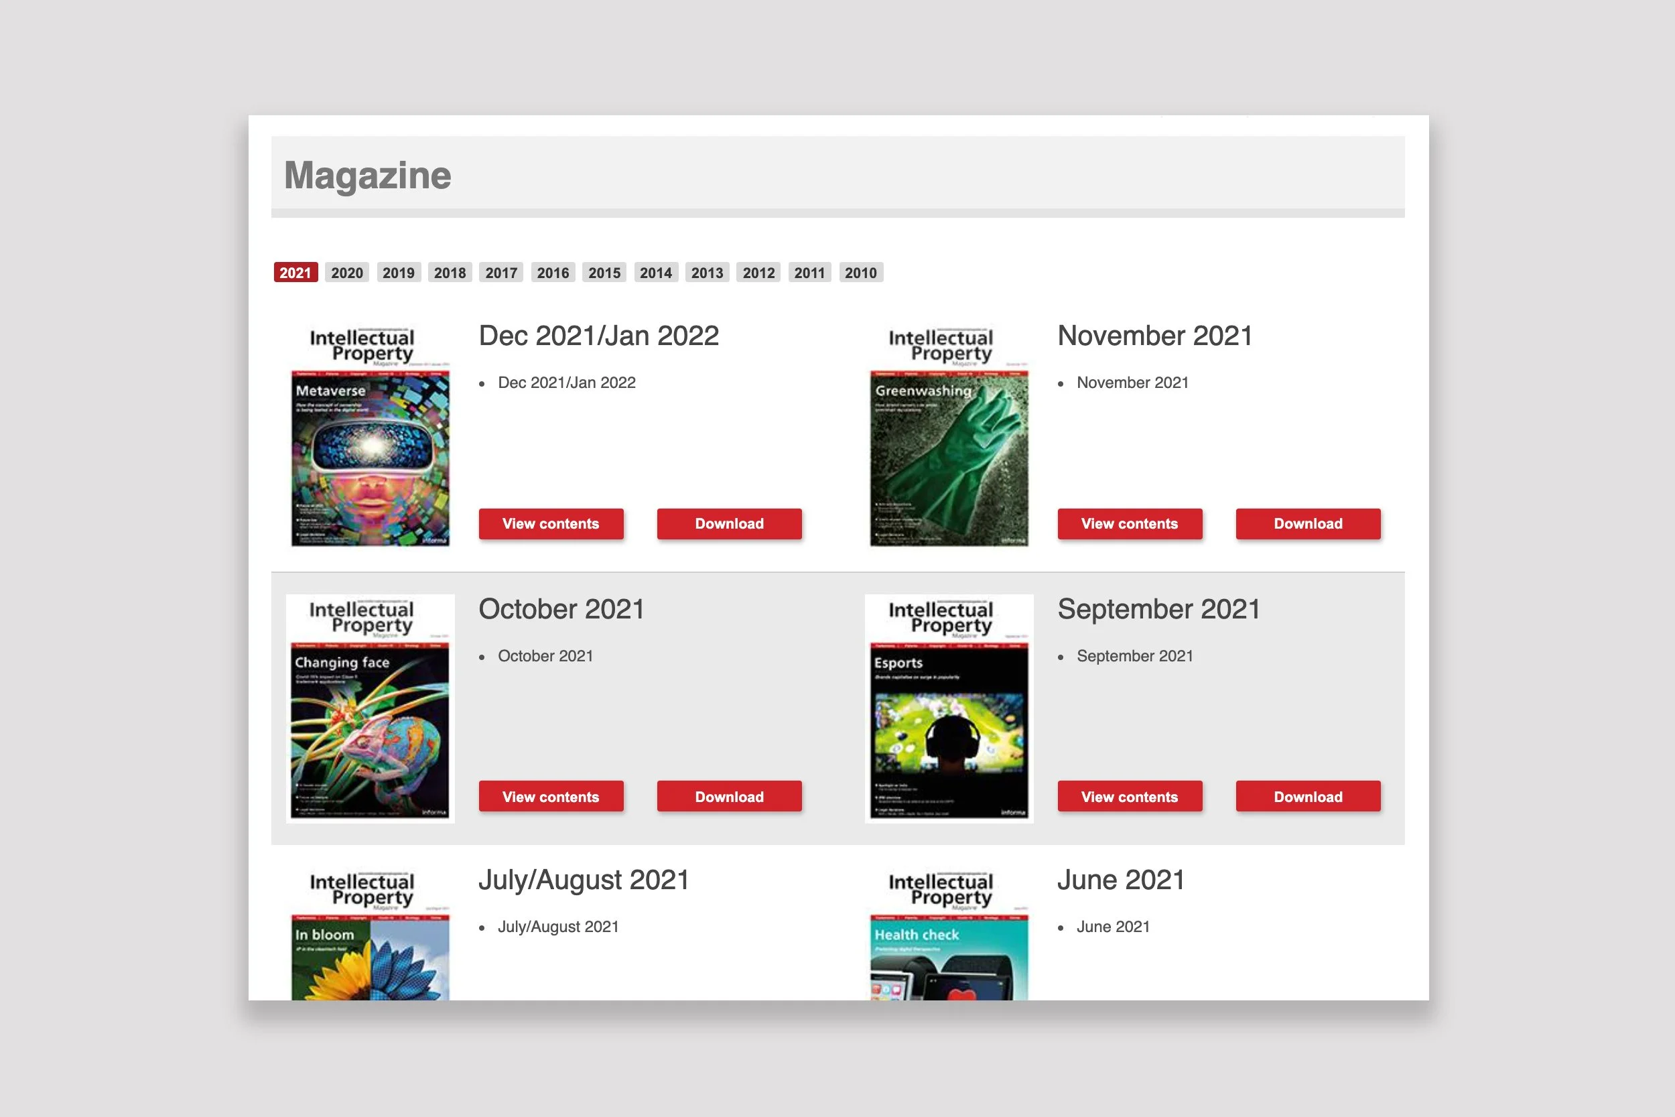1675x1117 pixels.
Task: Click the October 2021 heading
Action: pyautogui.click(x=562, y=609)
